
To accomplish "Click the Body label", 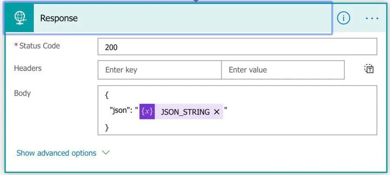I will pyautogui.click(x=23, y=93).
